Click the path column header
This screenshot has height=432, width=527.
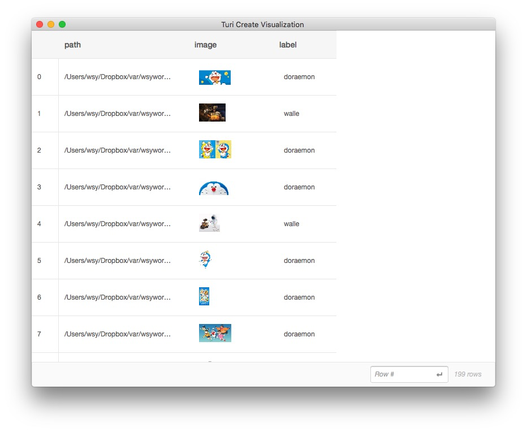tap(72, 45)
